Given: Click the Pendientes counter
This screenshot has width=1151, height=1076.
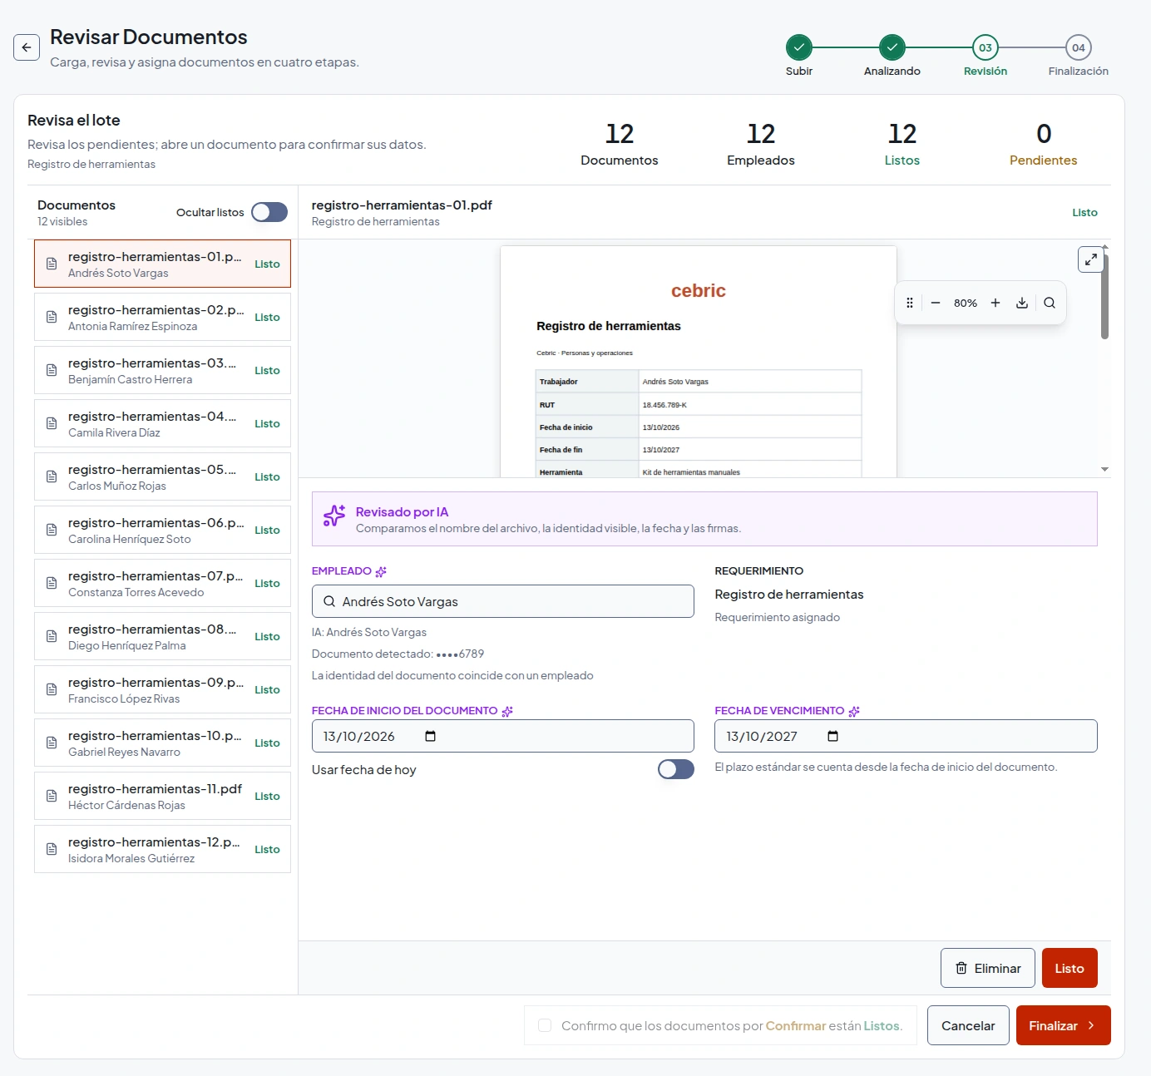Looking at the screenshot, I should point(1043,144).
